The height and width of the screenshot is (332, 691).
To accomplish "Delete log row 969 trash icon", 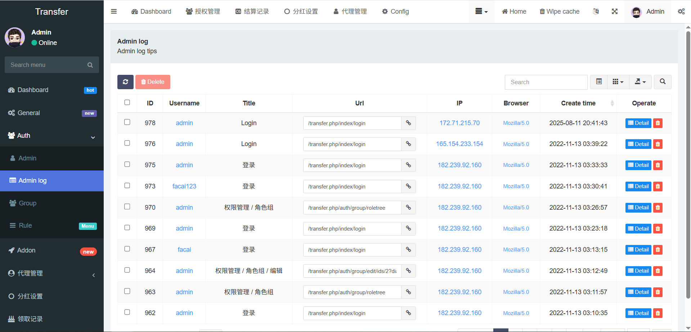I will [658, 229].
